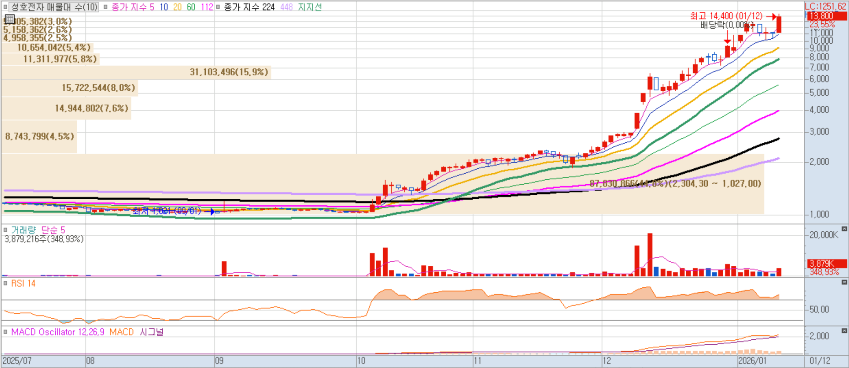
Task: Click the MACD axis value 2,000
Action: [x=819, y=336]
